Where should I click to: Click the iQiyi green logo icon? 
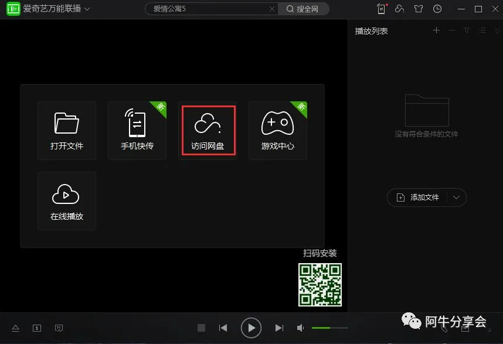(13, 9)
